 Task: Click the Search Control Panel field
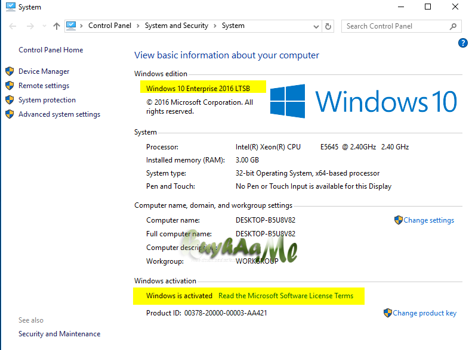click(401, 26)
